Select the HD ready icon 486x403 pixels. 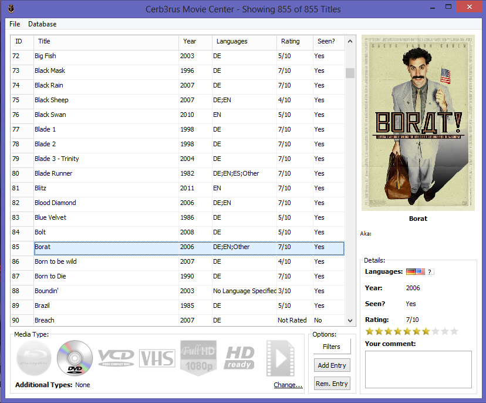coord(239,357)
